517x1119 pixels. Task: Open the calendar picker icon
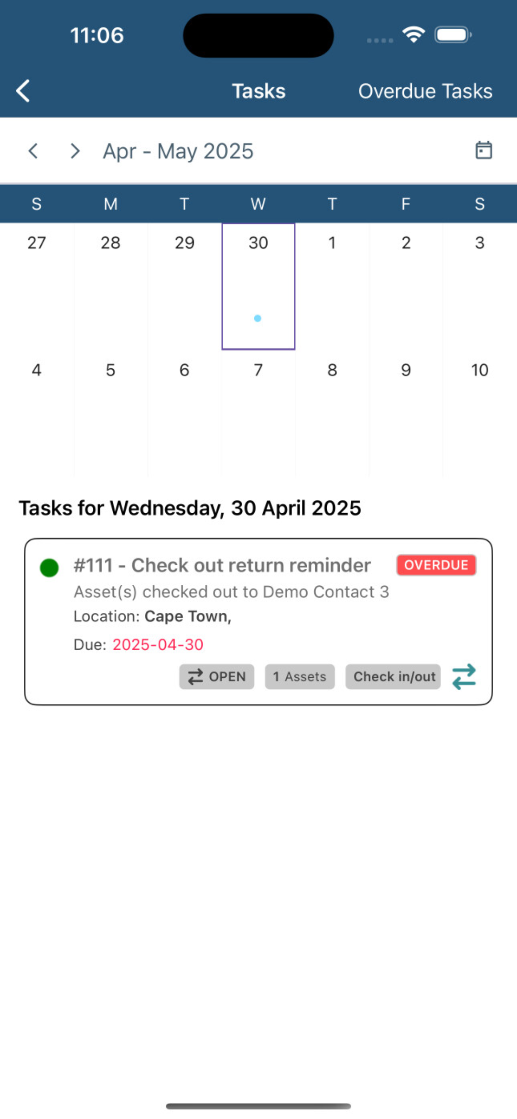[484, 151]
